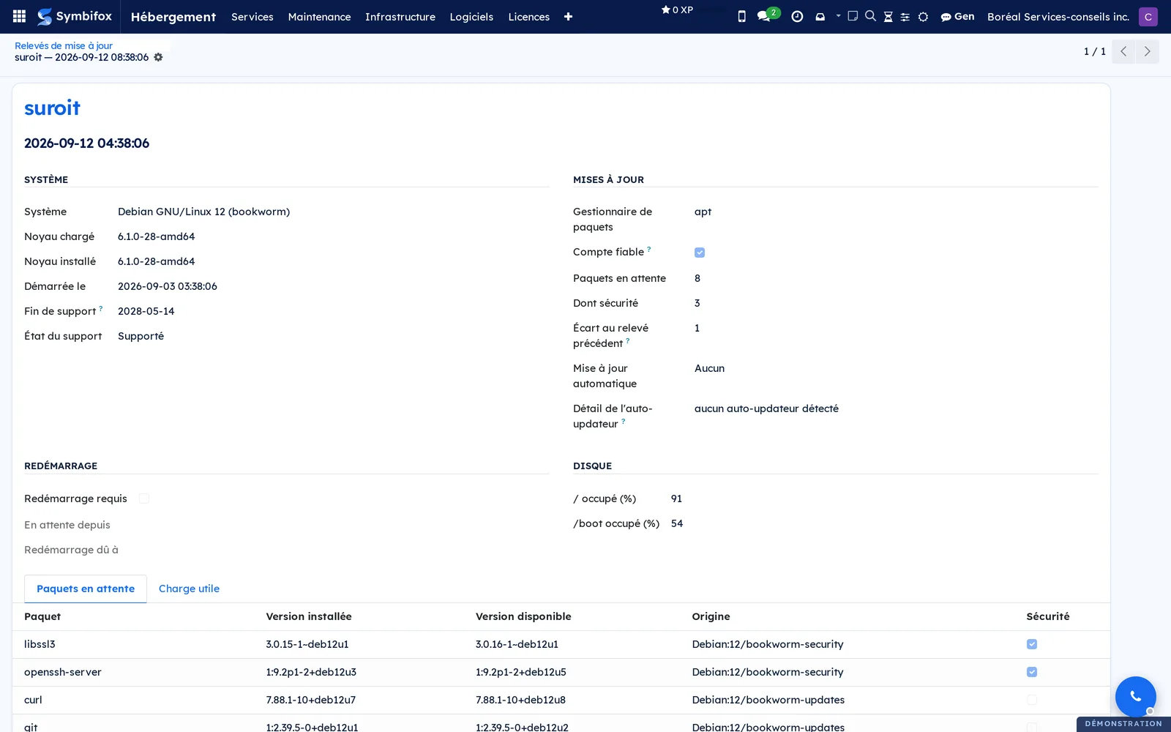
Task: Go back to Relevés de mise à jour
Action: 64,45
